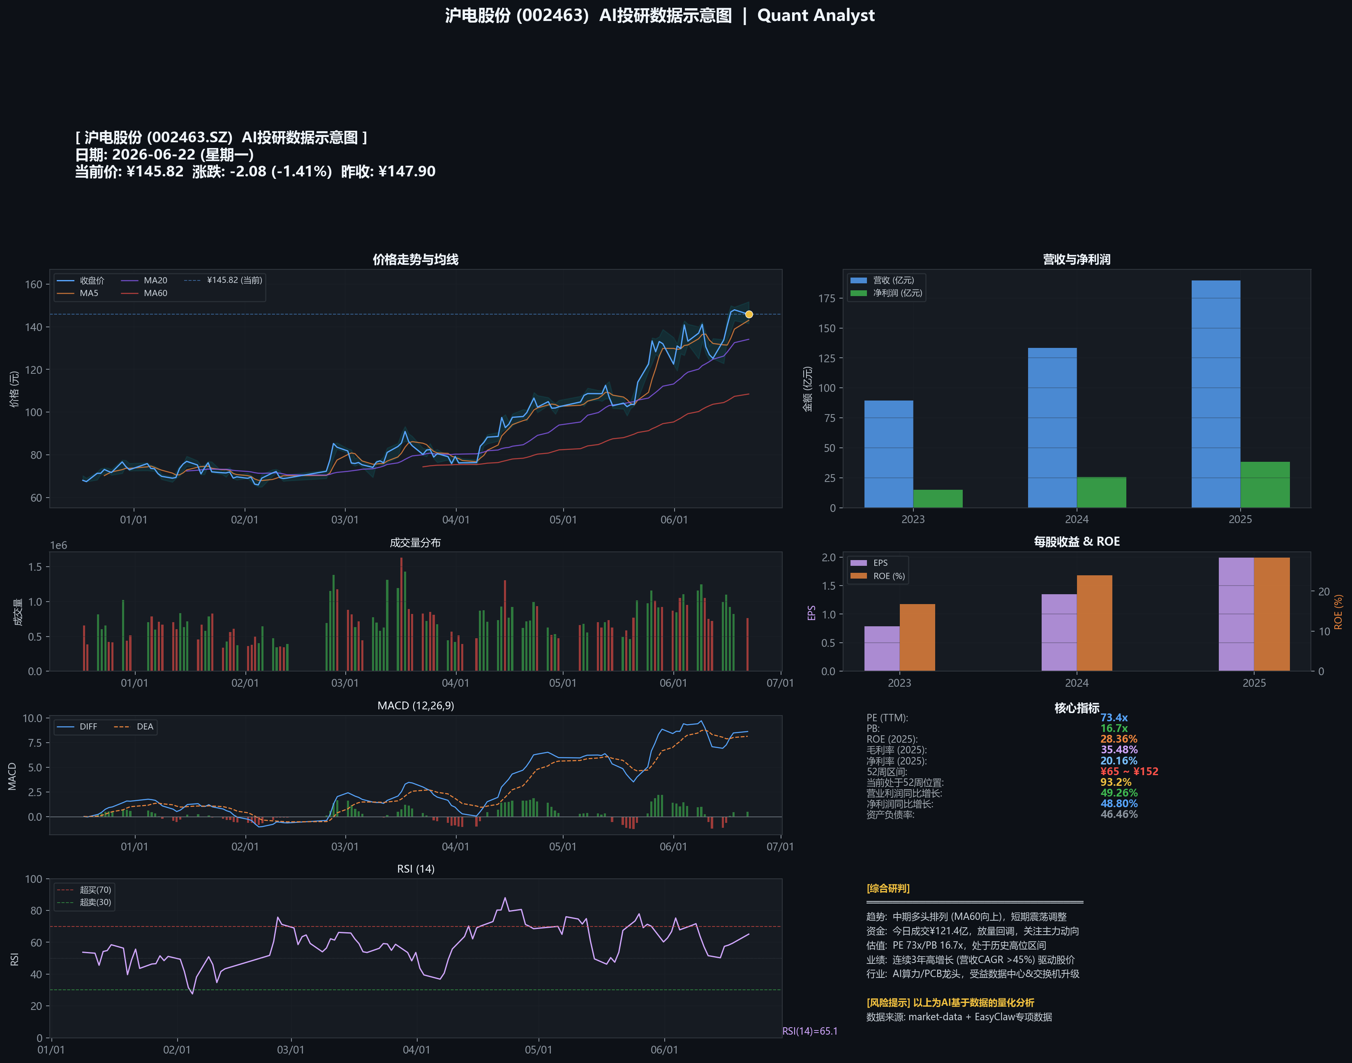Click the RSI (14) chart title
Viewport: 1352px width, 1063px height.
pyautogui.click(x=416, y=868)
